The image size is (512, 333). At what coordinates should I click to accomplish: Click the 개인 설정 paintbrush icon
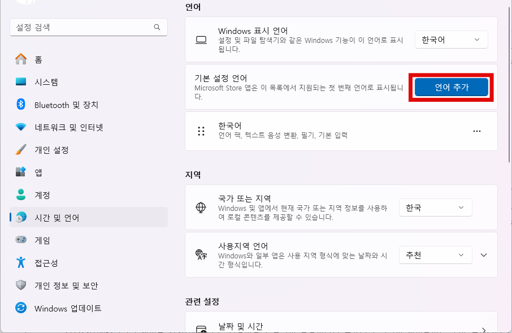point(21,149)
